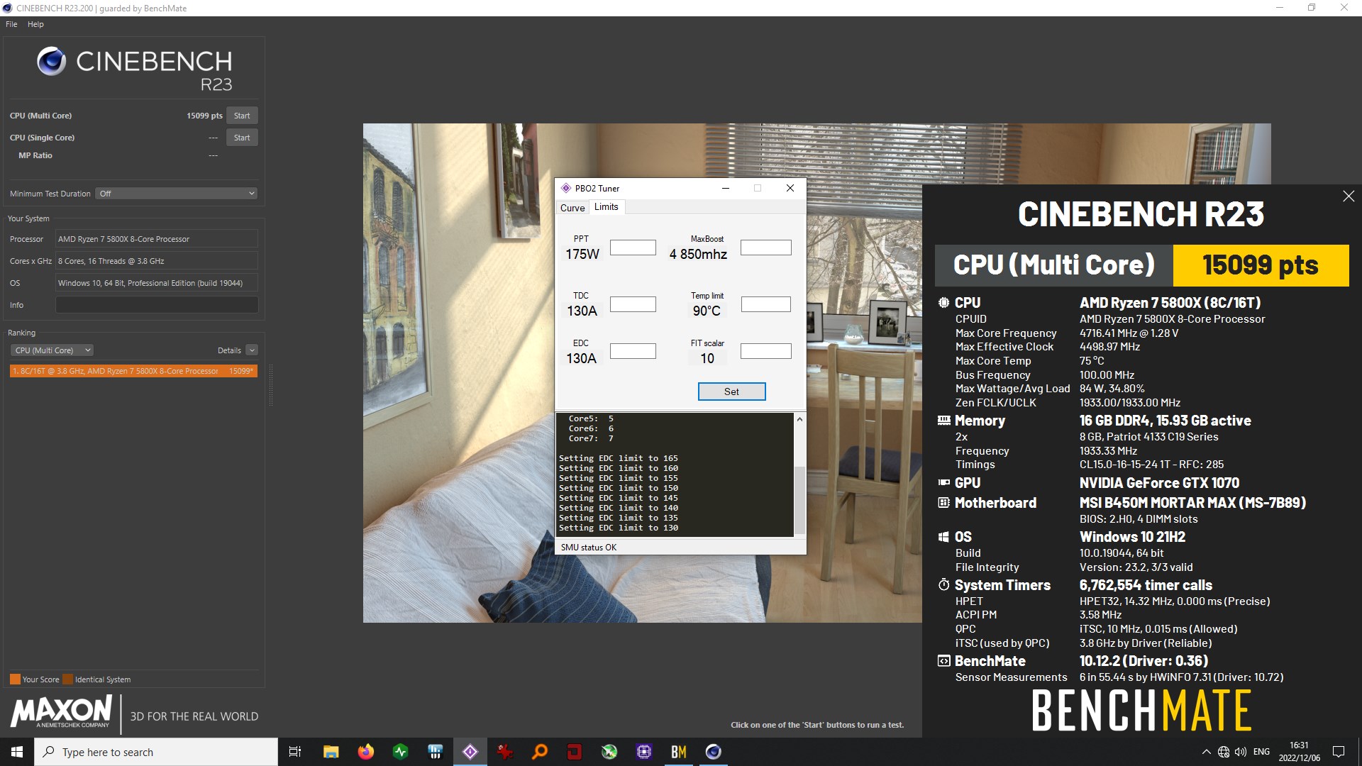Click the MSI B450M MORTAR MAX motherboard text

(1192, 503)
